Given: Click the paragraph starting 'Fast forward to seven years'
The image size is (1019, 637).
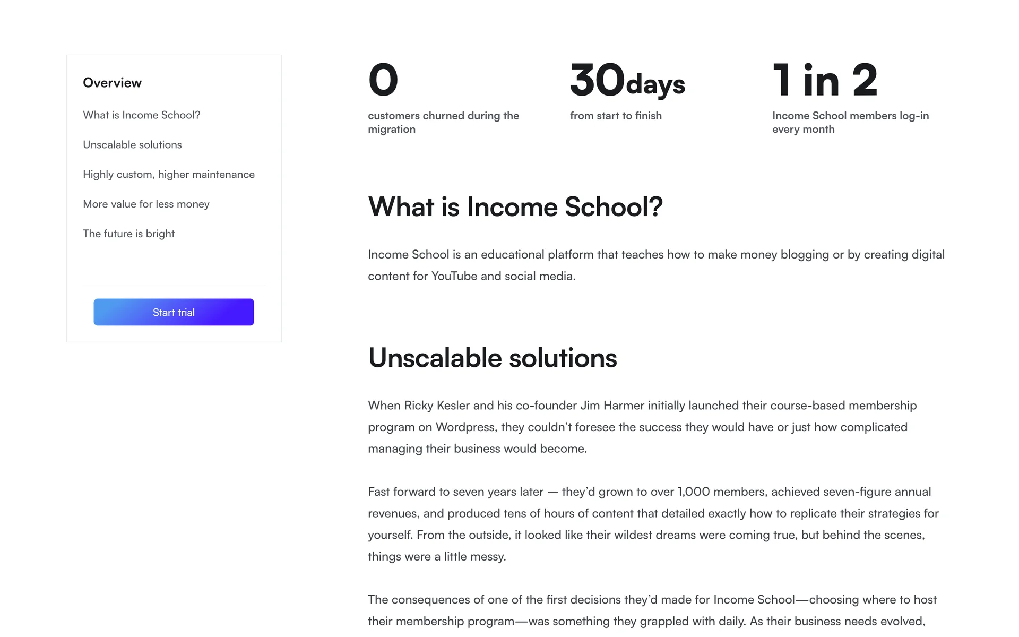Looking at the screenshot, I should coord(653,524).
